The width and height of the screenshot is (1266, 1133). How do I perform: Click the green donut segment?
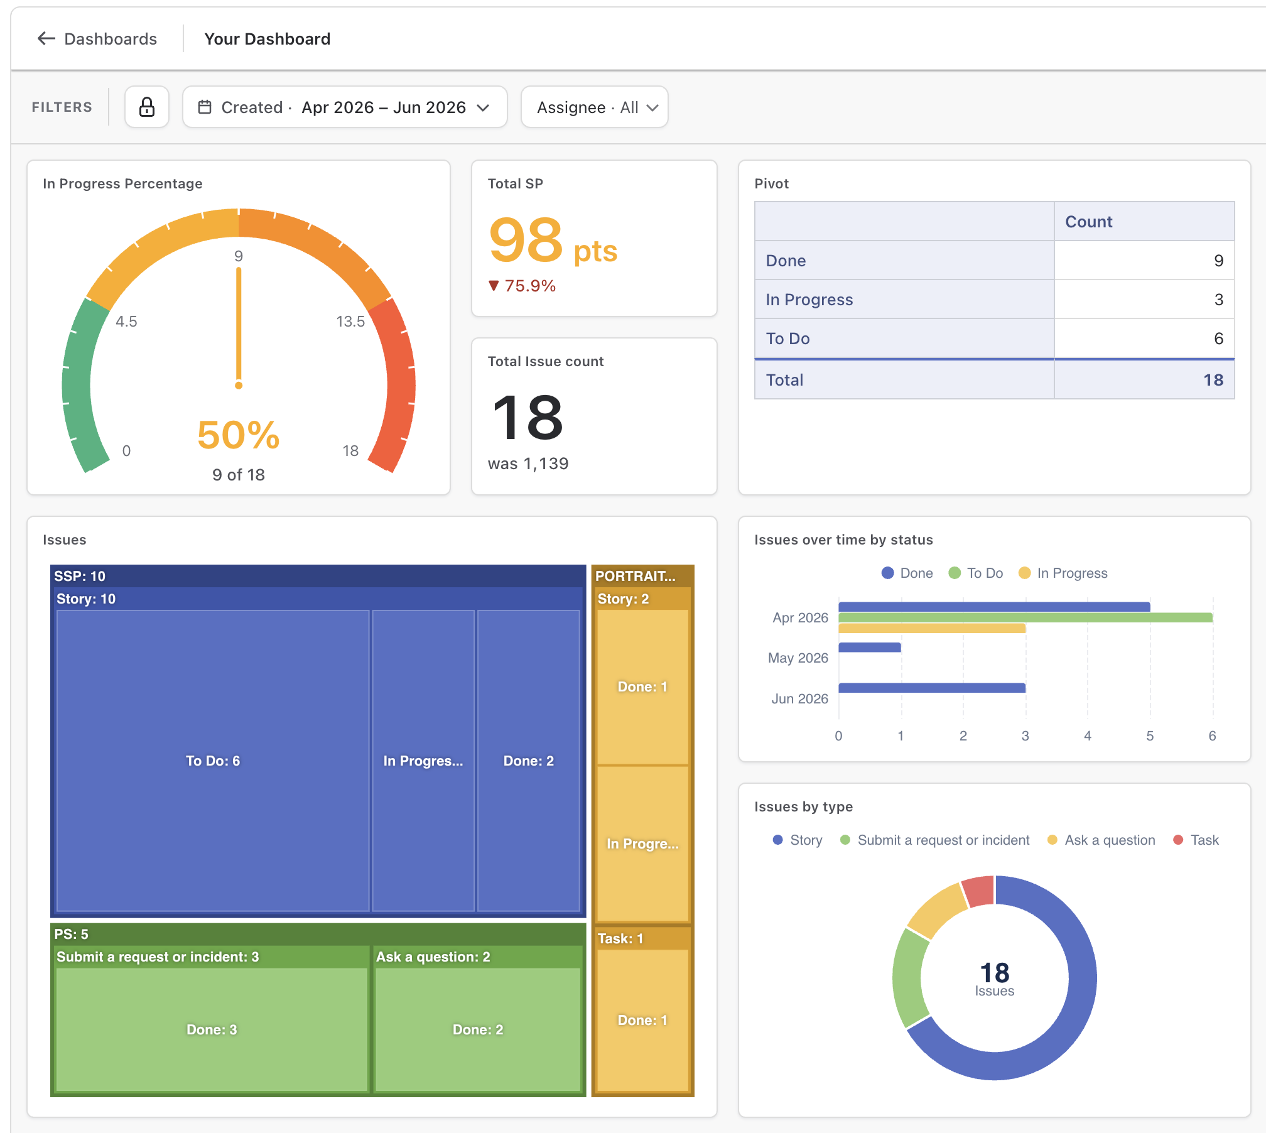click(x=908, y=977)
